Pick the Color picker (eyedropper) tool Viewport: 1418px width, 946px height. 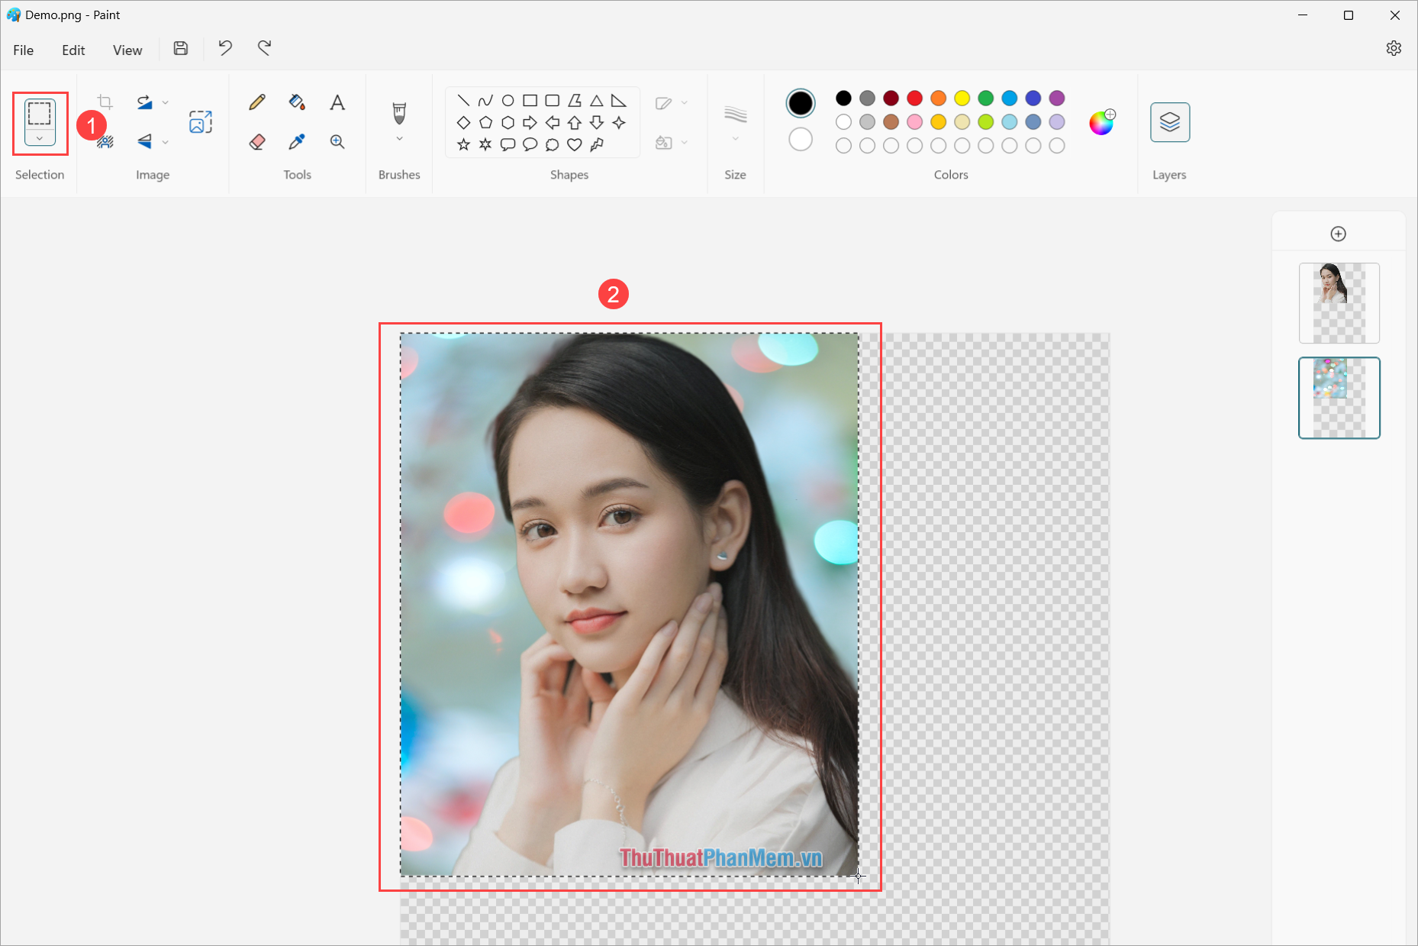coord(297,141)
